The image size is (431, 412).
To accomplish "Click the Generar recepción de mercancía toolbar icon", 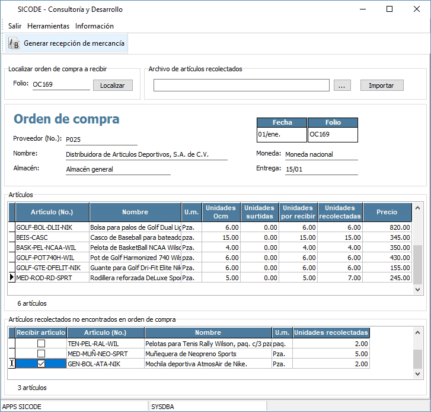I will pyautogui.click(x=14, y=43).
